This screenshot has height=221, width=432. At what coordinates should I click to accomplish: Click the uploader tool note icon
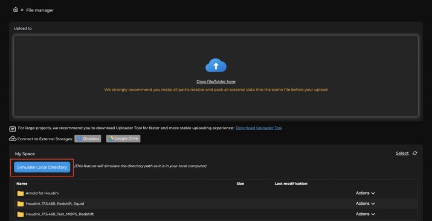[13, 128]
